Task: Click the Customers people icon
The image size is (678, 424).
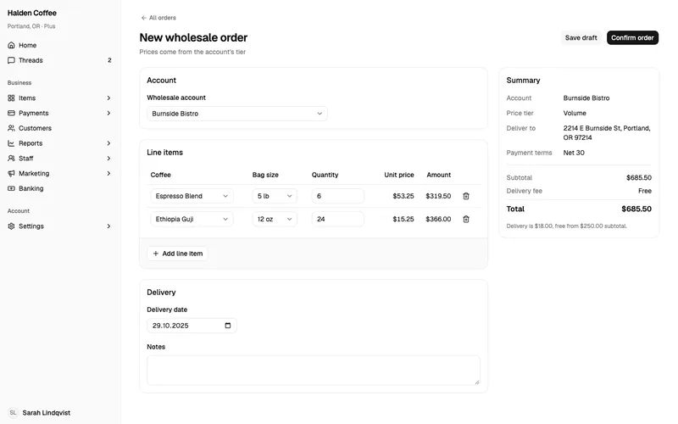Action: click(11, 128)
